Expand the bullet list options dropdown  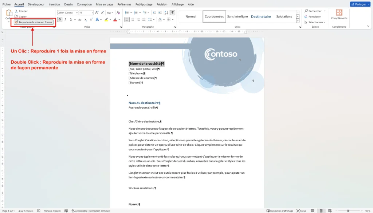click(131, 12)
